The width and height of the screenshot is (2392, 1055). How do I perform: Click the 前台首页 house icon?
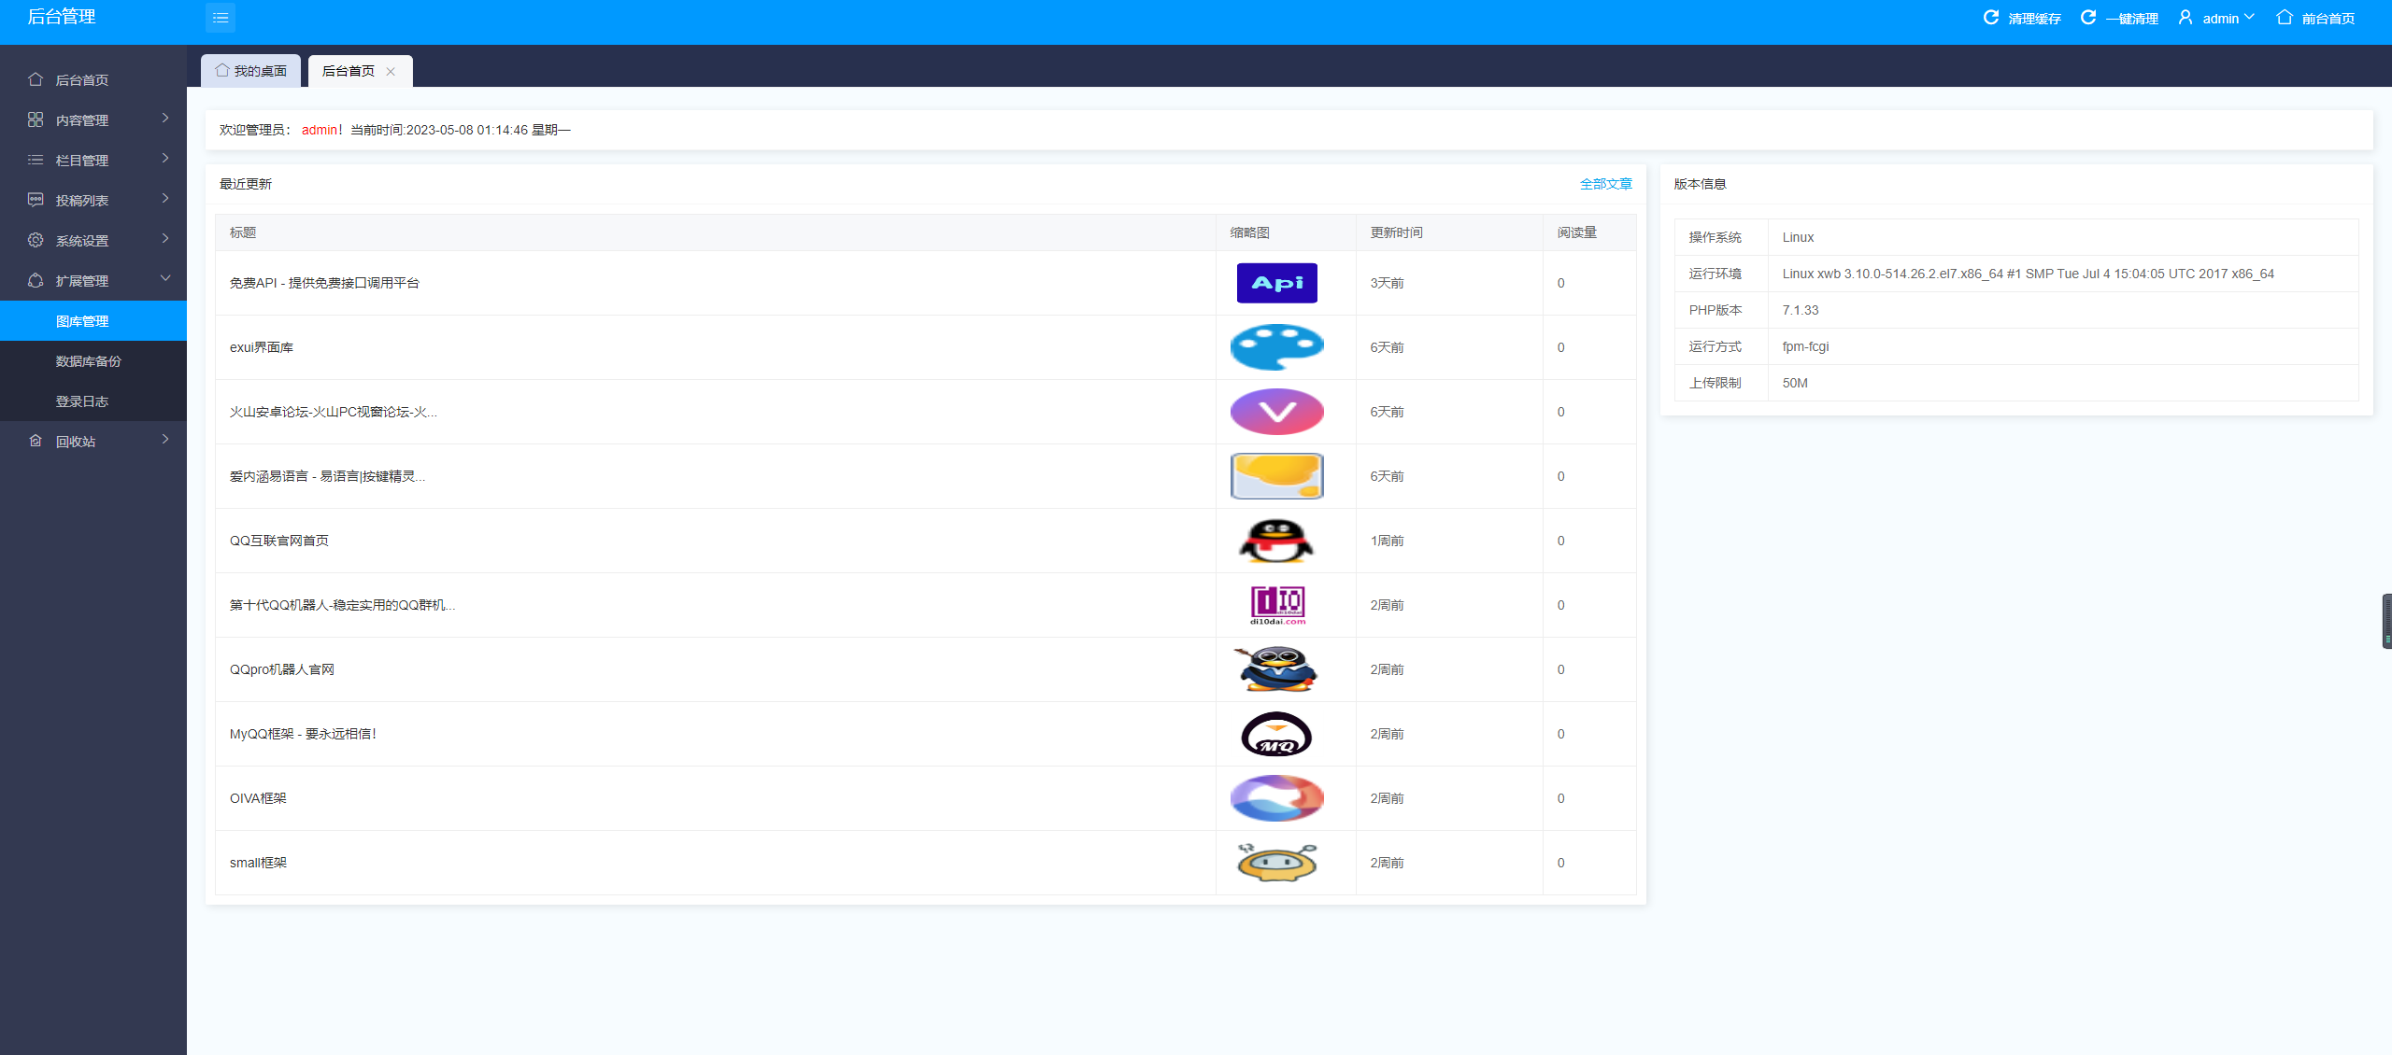[2285, 18]
